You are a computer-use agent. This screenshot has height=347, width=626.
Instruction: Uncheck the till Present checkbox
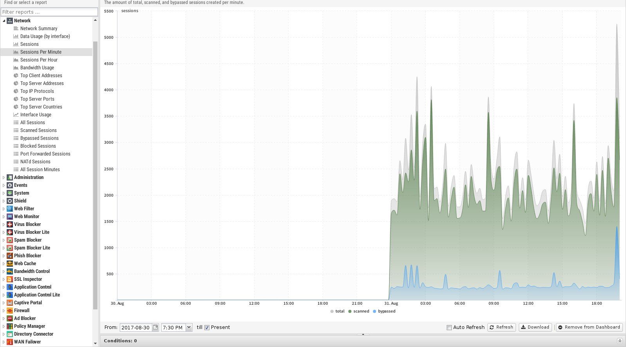207,328
